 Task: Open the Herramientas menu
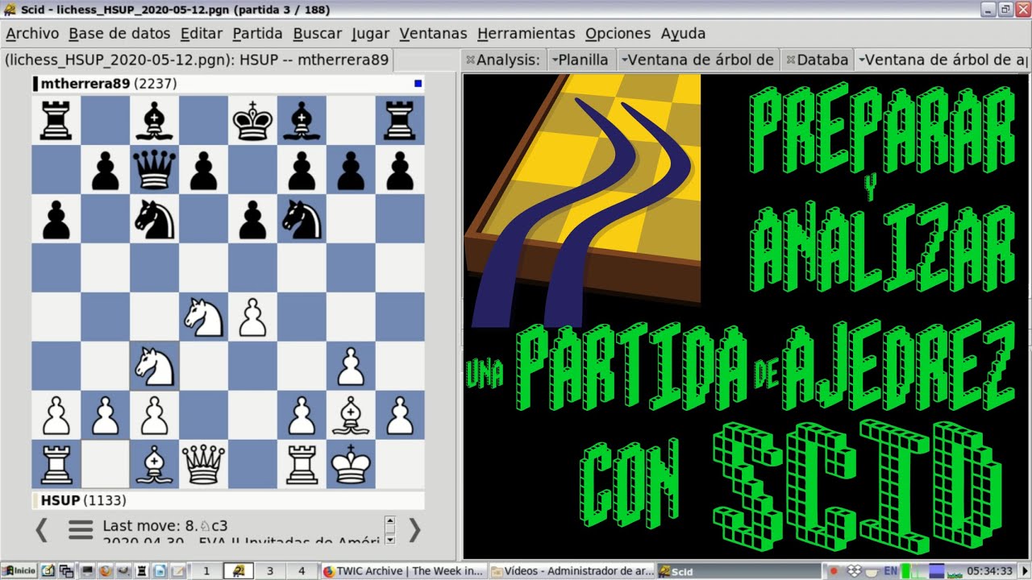(x=526, y=34)
